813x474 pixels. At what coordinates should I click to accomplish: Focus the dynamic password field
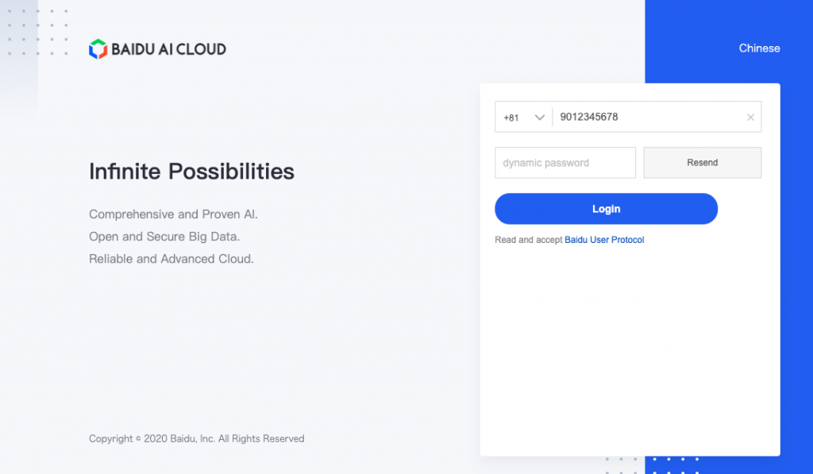click(565, 163)
